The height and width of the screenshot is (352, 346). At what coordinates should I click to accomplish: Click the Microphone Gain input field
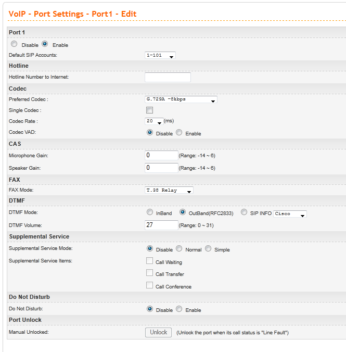[x=161, y=155]
